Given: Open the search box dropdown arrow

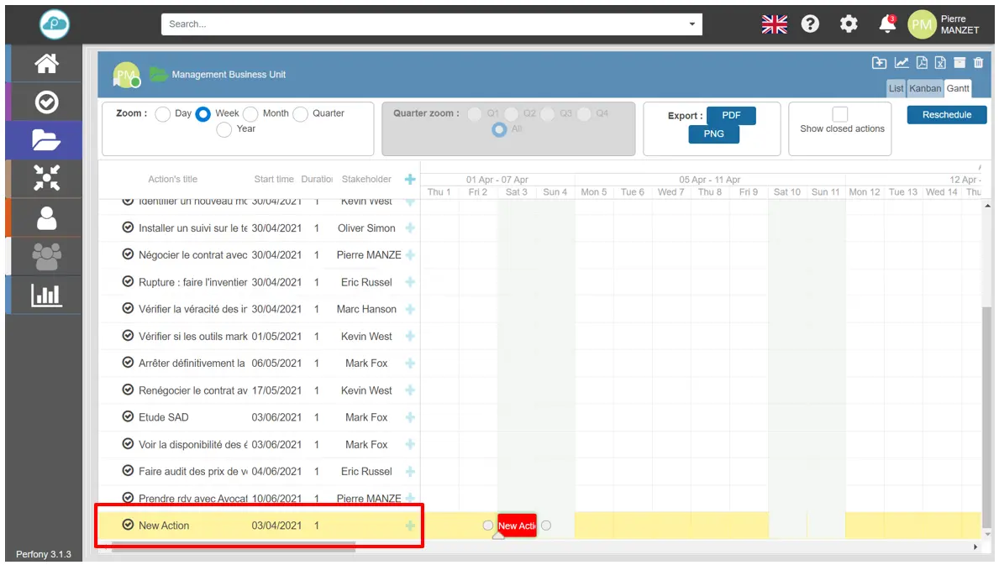Looking at the screenshot, I should (x=692, y=24).
